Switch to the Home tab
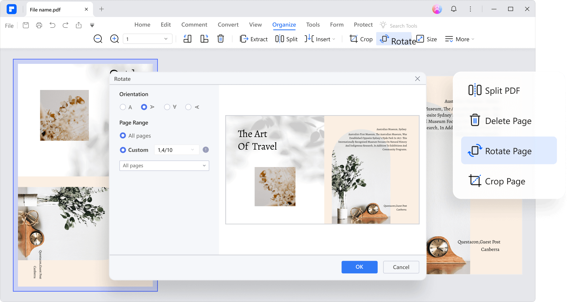The image size is (567, 302). click(x=142, y=25)
